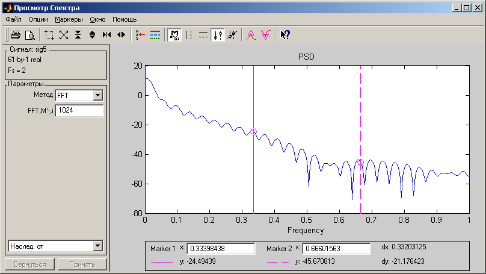This screenshot has width=486, height=274.
Task: Open the Файл menu
Action: point(13,19)
